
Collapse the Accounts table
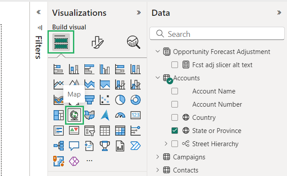pos(158,78)
